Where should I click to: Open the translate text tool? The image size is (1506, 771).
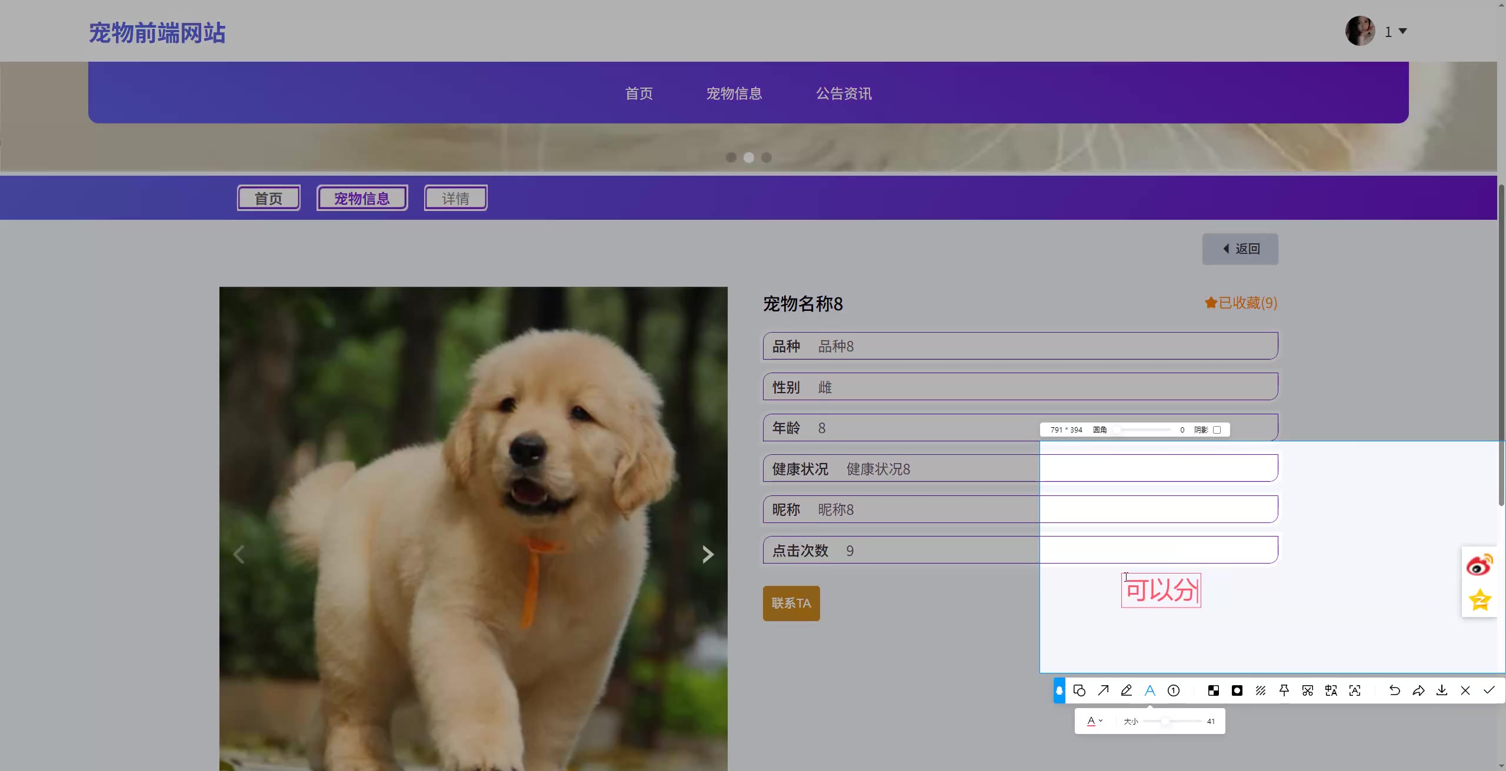(1331, 690)
